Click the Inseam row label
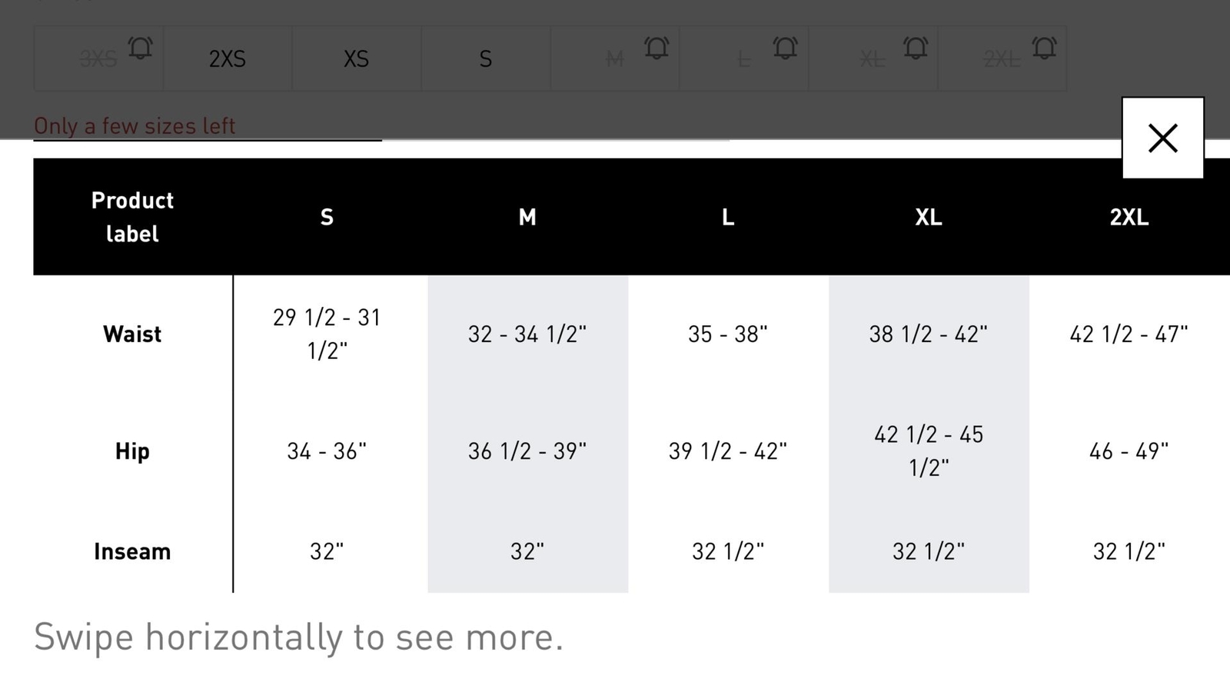1230x692 pixels. [132, 551]
